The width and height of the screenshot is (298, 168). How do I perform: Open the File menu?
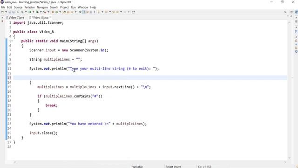point(3,7)
